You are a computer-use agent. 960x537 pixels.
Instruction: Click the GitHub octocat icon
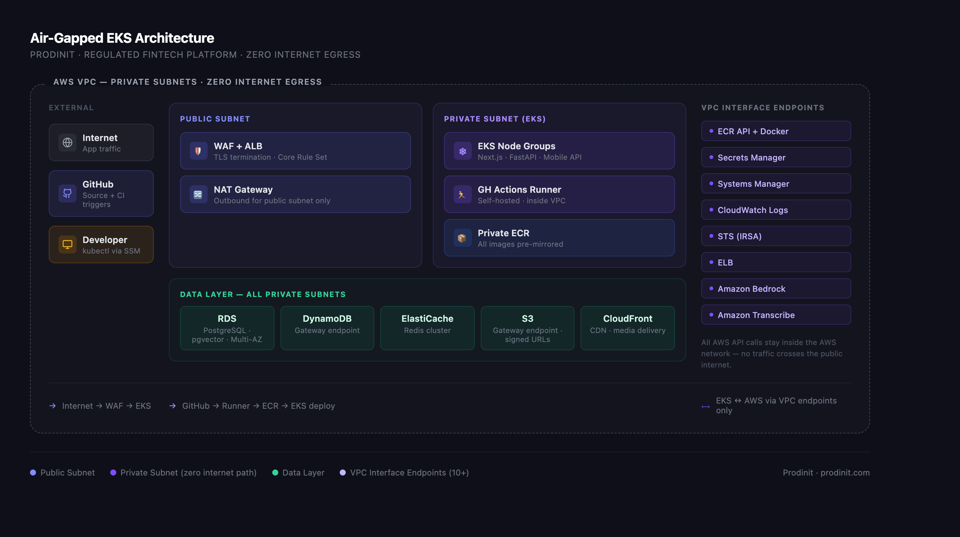click(67, 193)
